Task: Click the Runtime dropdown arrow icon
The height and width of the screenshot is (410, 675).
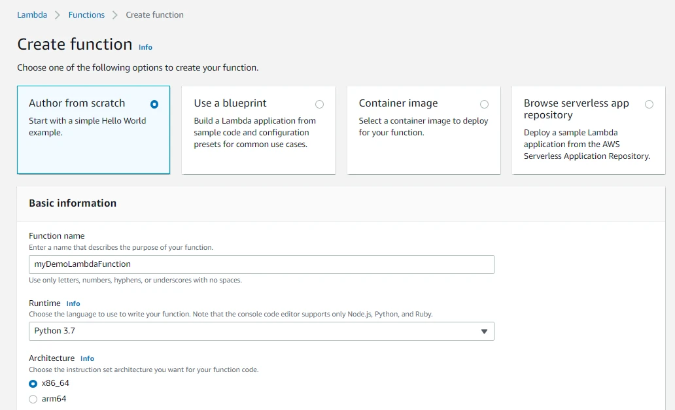Action: tap(484, 332)
